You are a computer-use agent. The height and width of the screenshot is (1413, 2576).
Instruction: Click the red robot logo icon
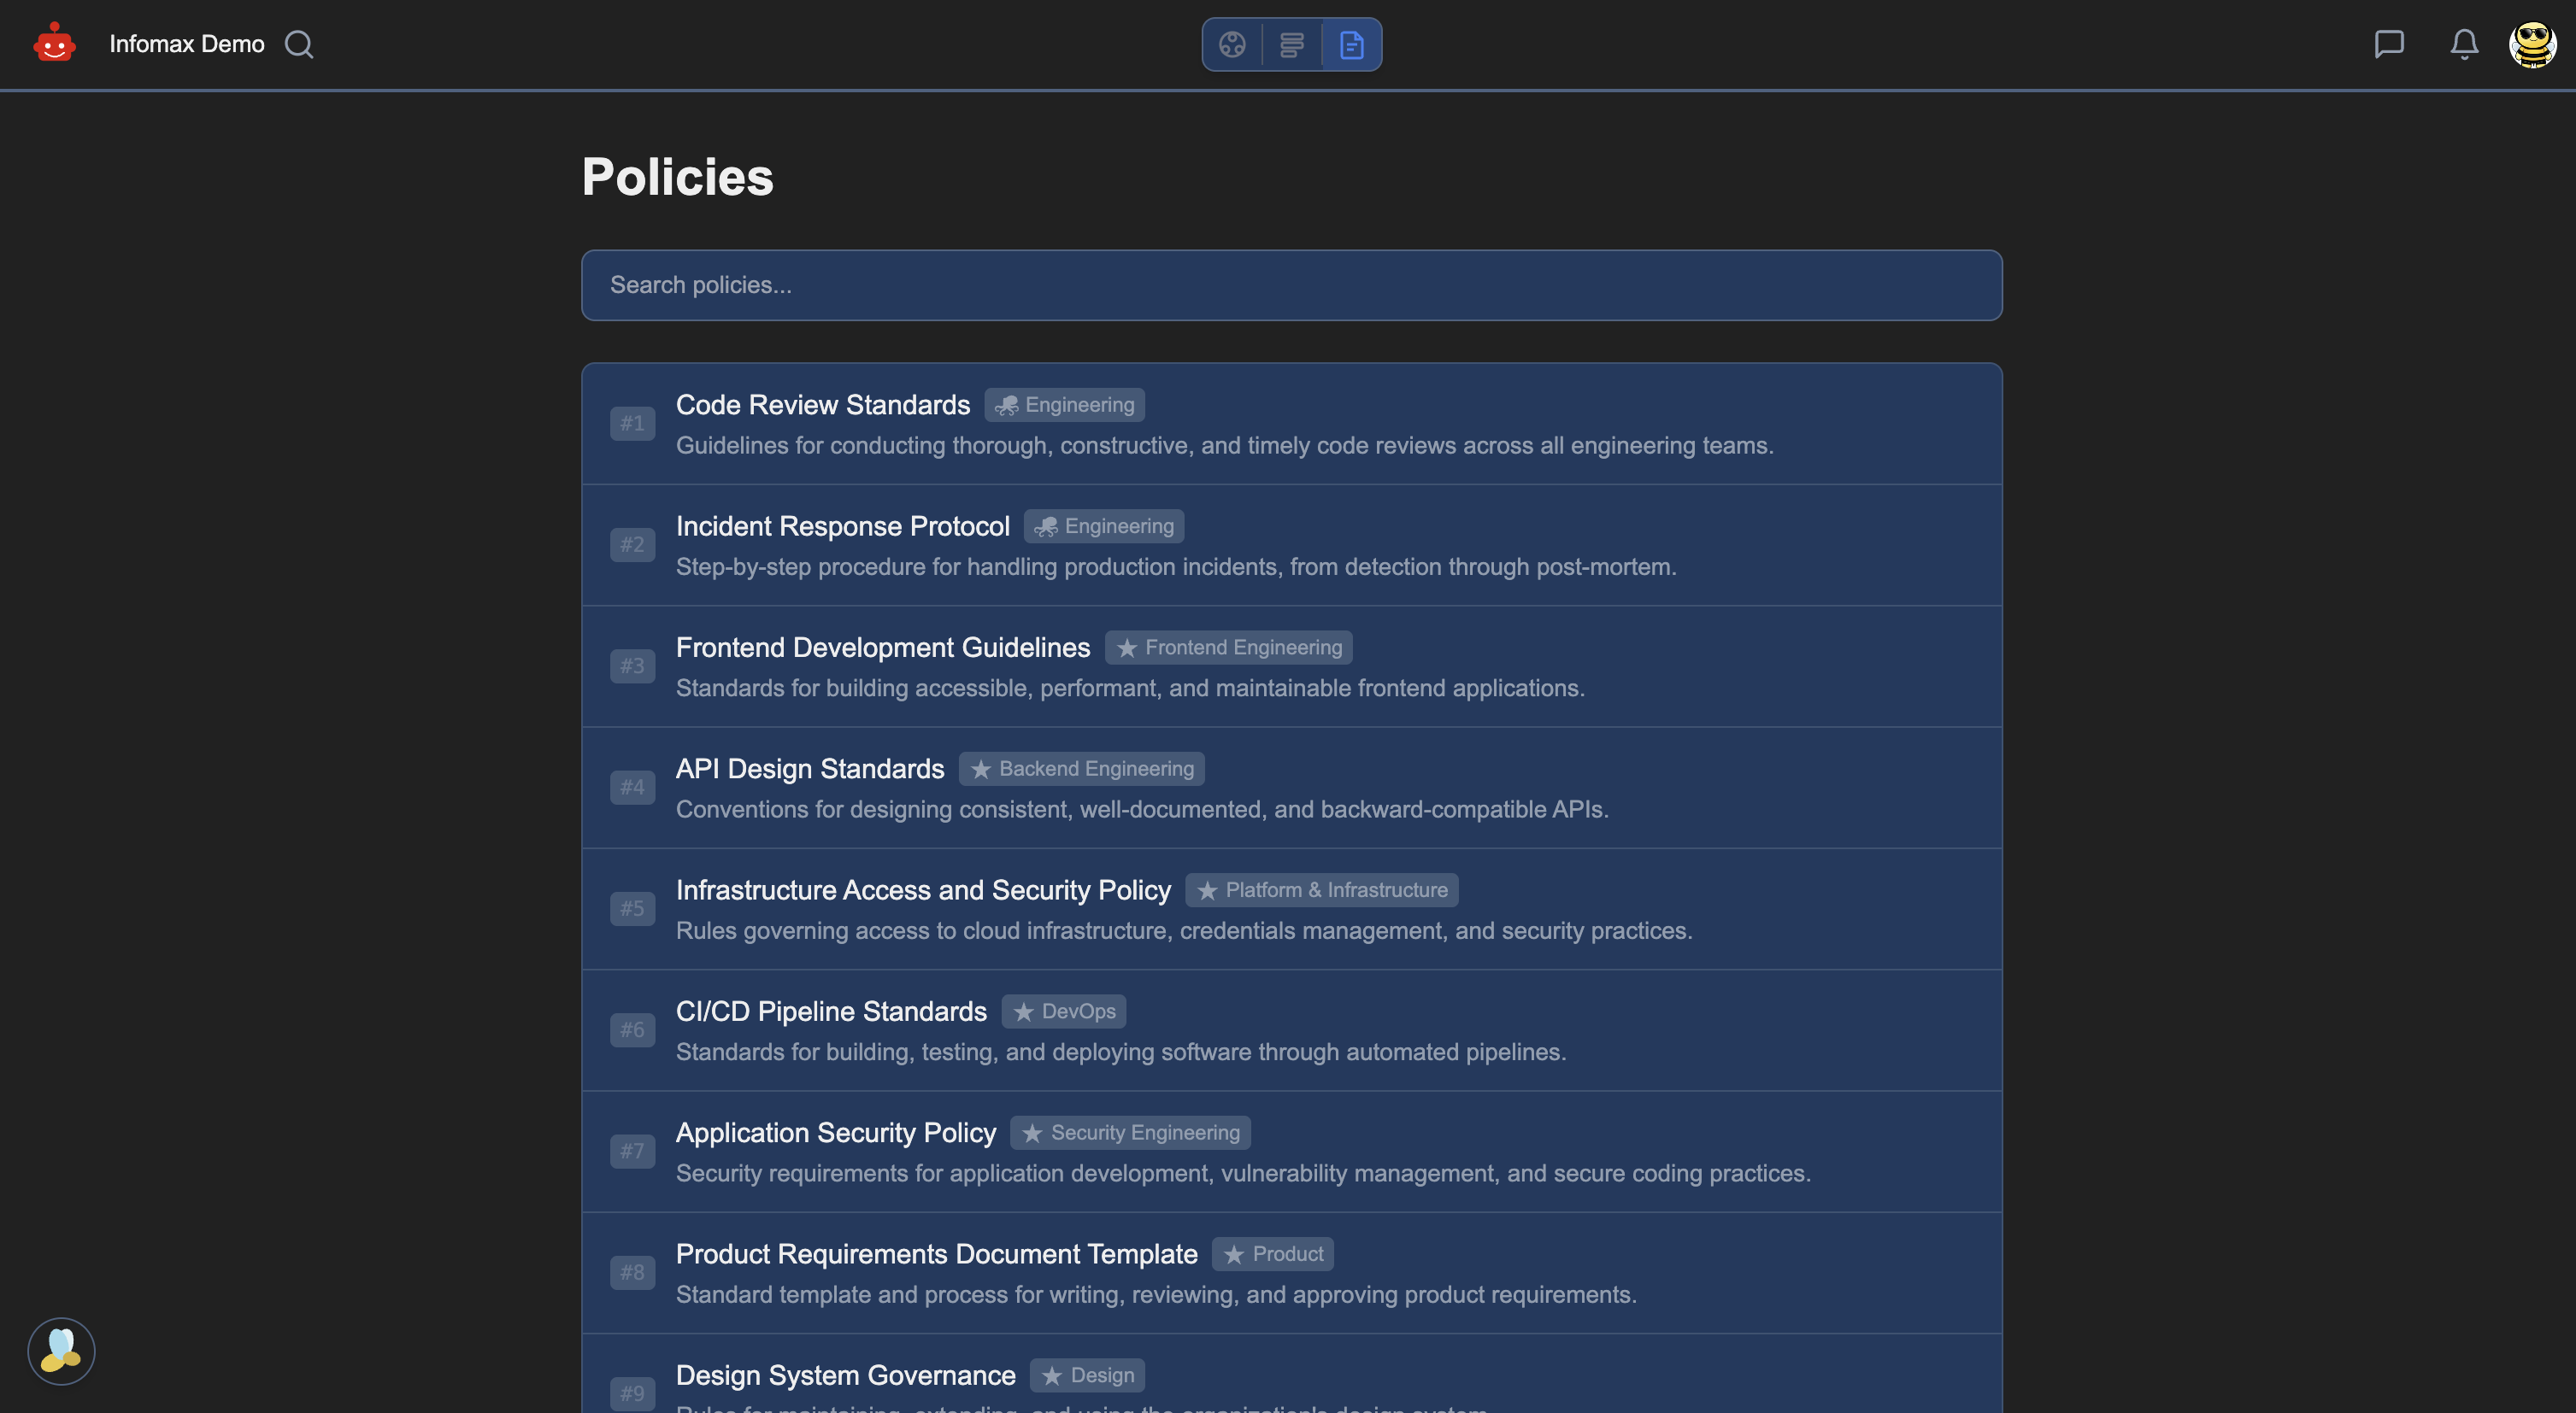54,44
